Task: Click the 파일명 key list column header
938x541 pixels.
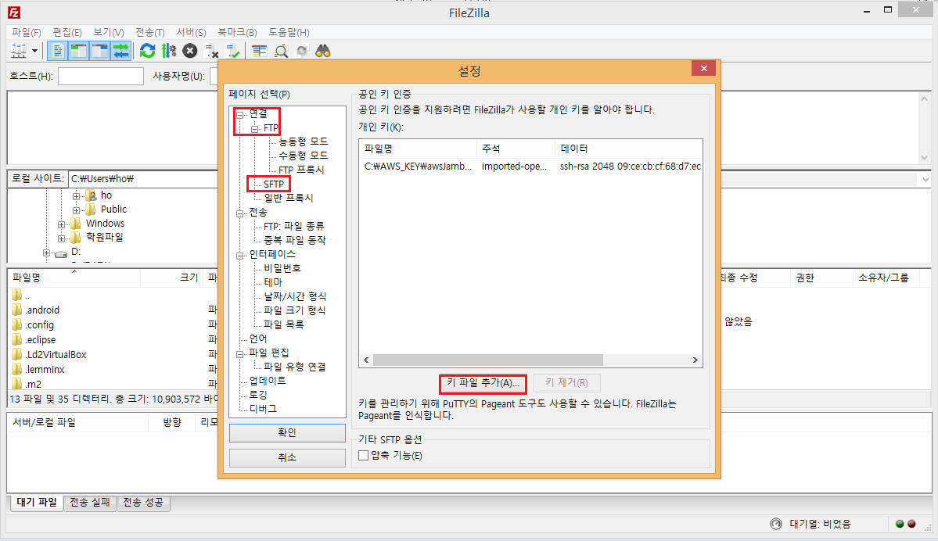Action: tap(418, 149)
